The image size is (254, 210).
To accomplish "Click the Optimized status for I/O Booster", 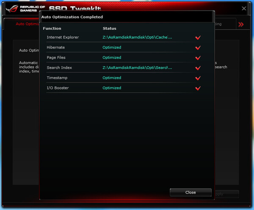I will tap(112, 88).
